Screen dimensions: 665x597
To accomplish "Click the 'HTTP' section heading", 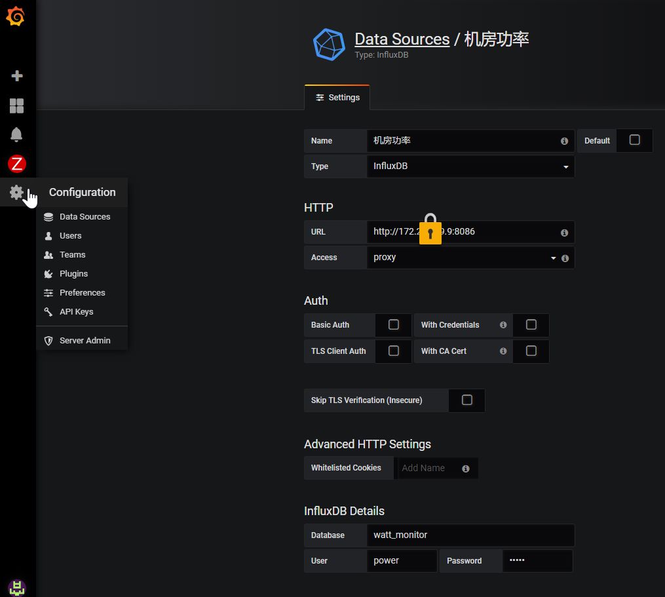I will 318,208.
